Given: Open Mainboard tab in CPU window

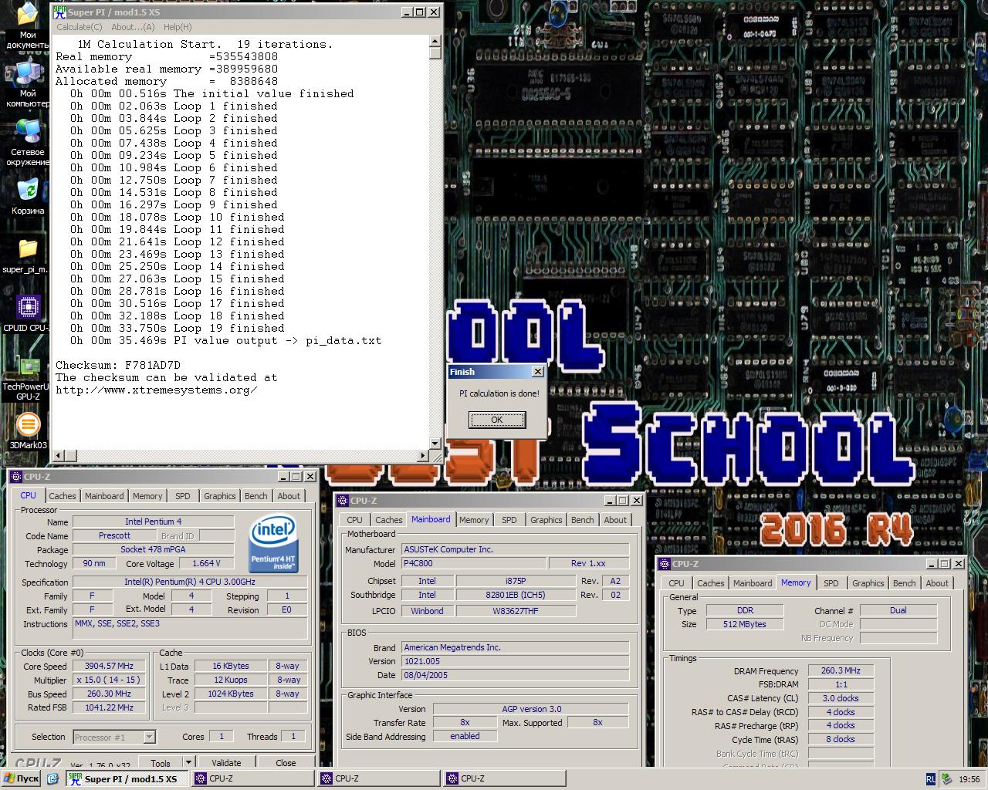Looking at the screenshot, I should (x=104, y=496).
